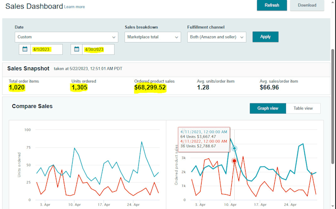Screen dimensions: 336x209
Task: Select the red circle data point marker
Action: 234,161
